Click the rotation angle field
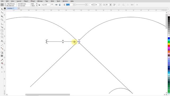 47,5
